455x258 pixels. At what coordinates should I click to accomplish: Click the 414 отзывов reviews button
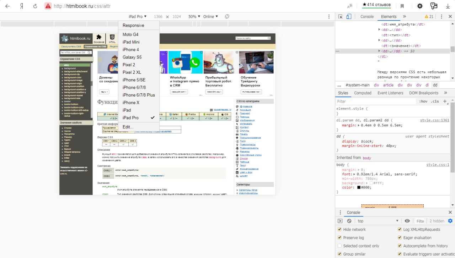(376, 5)
